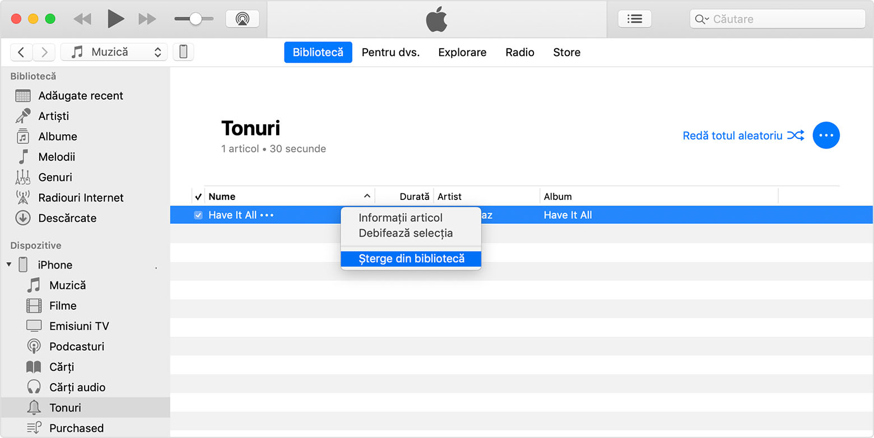Toggle the checkmark column header

pos(198,197)
